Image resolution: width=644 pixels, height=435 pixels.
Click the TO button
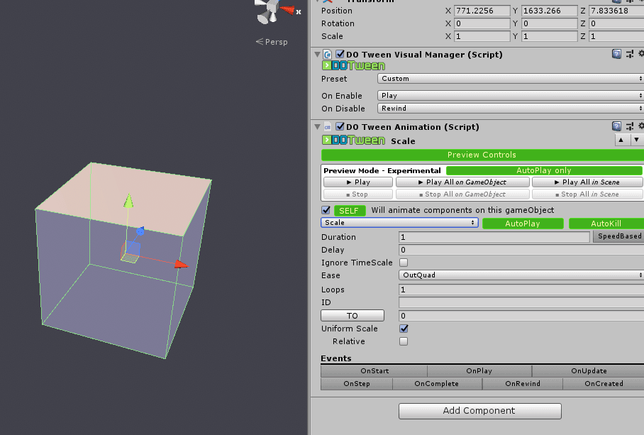click(352, 316)
